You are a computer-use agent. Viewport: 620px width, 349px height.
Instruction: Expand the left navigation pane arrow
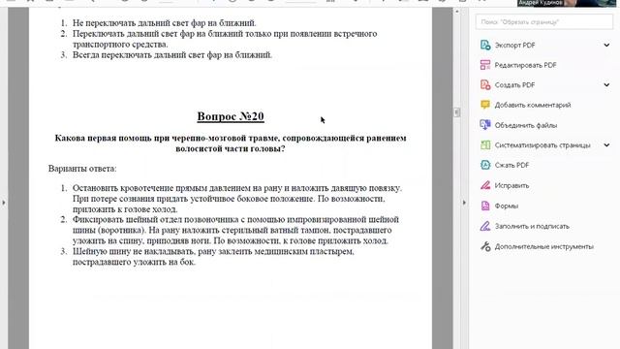(4, 203)
